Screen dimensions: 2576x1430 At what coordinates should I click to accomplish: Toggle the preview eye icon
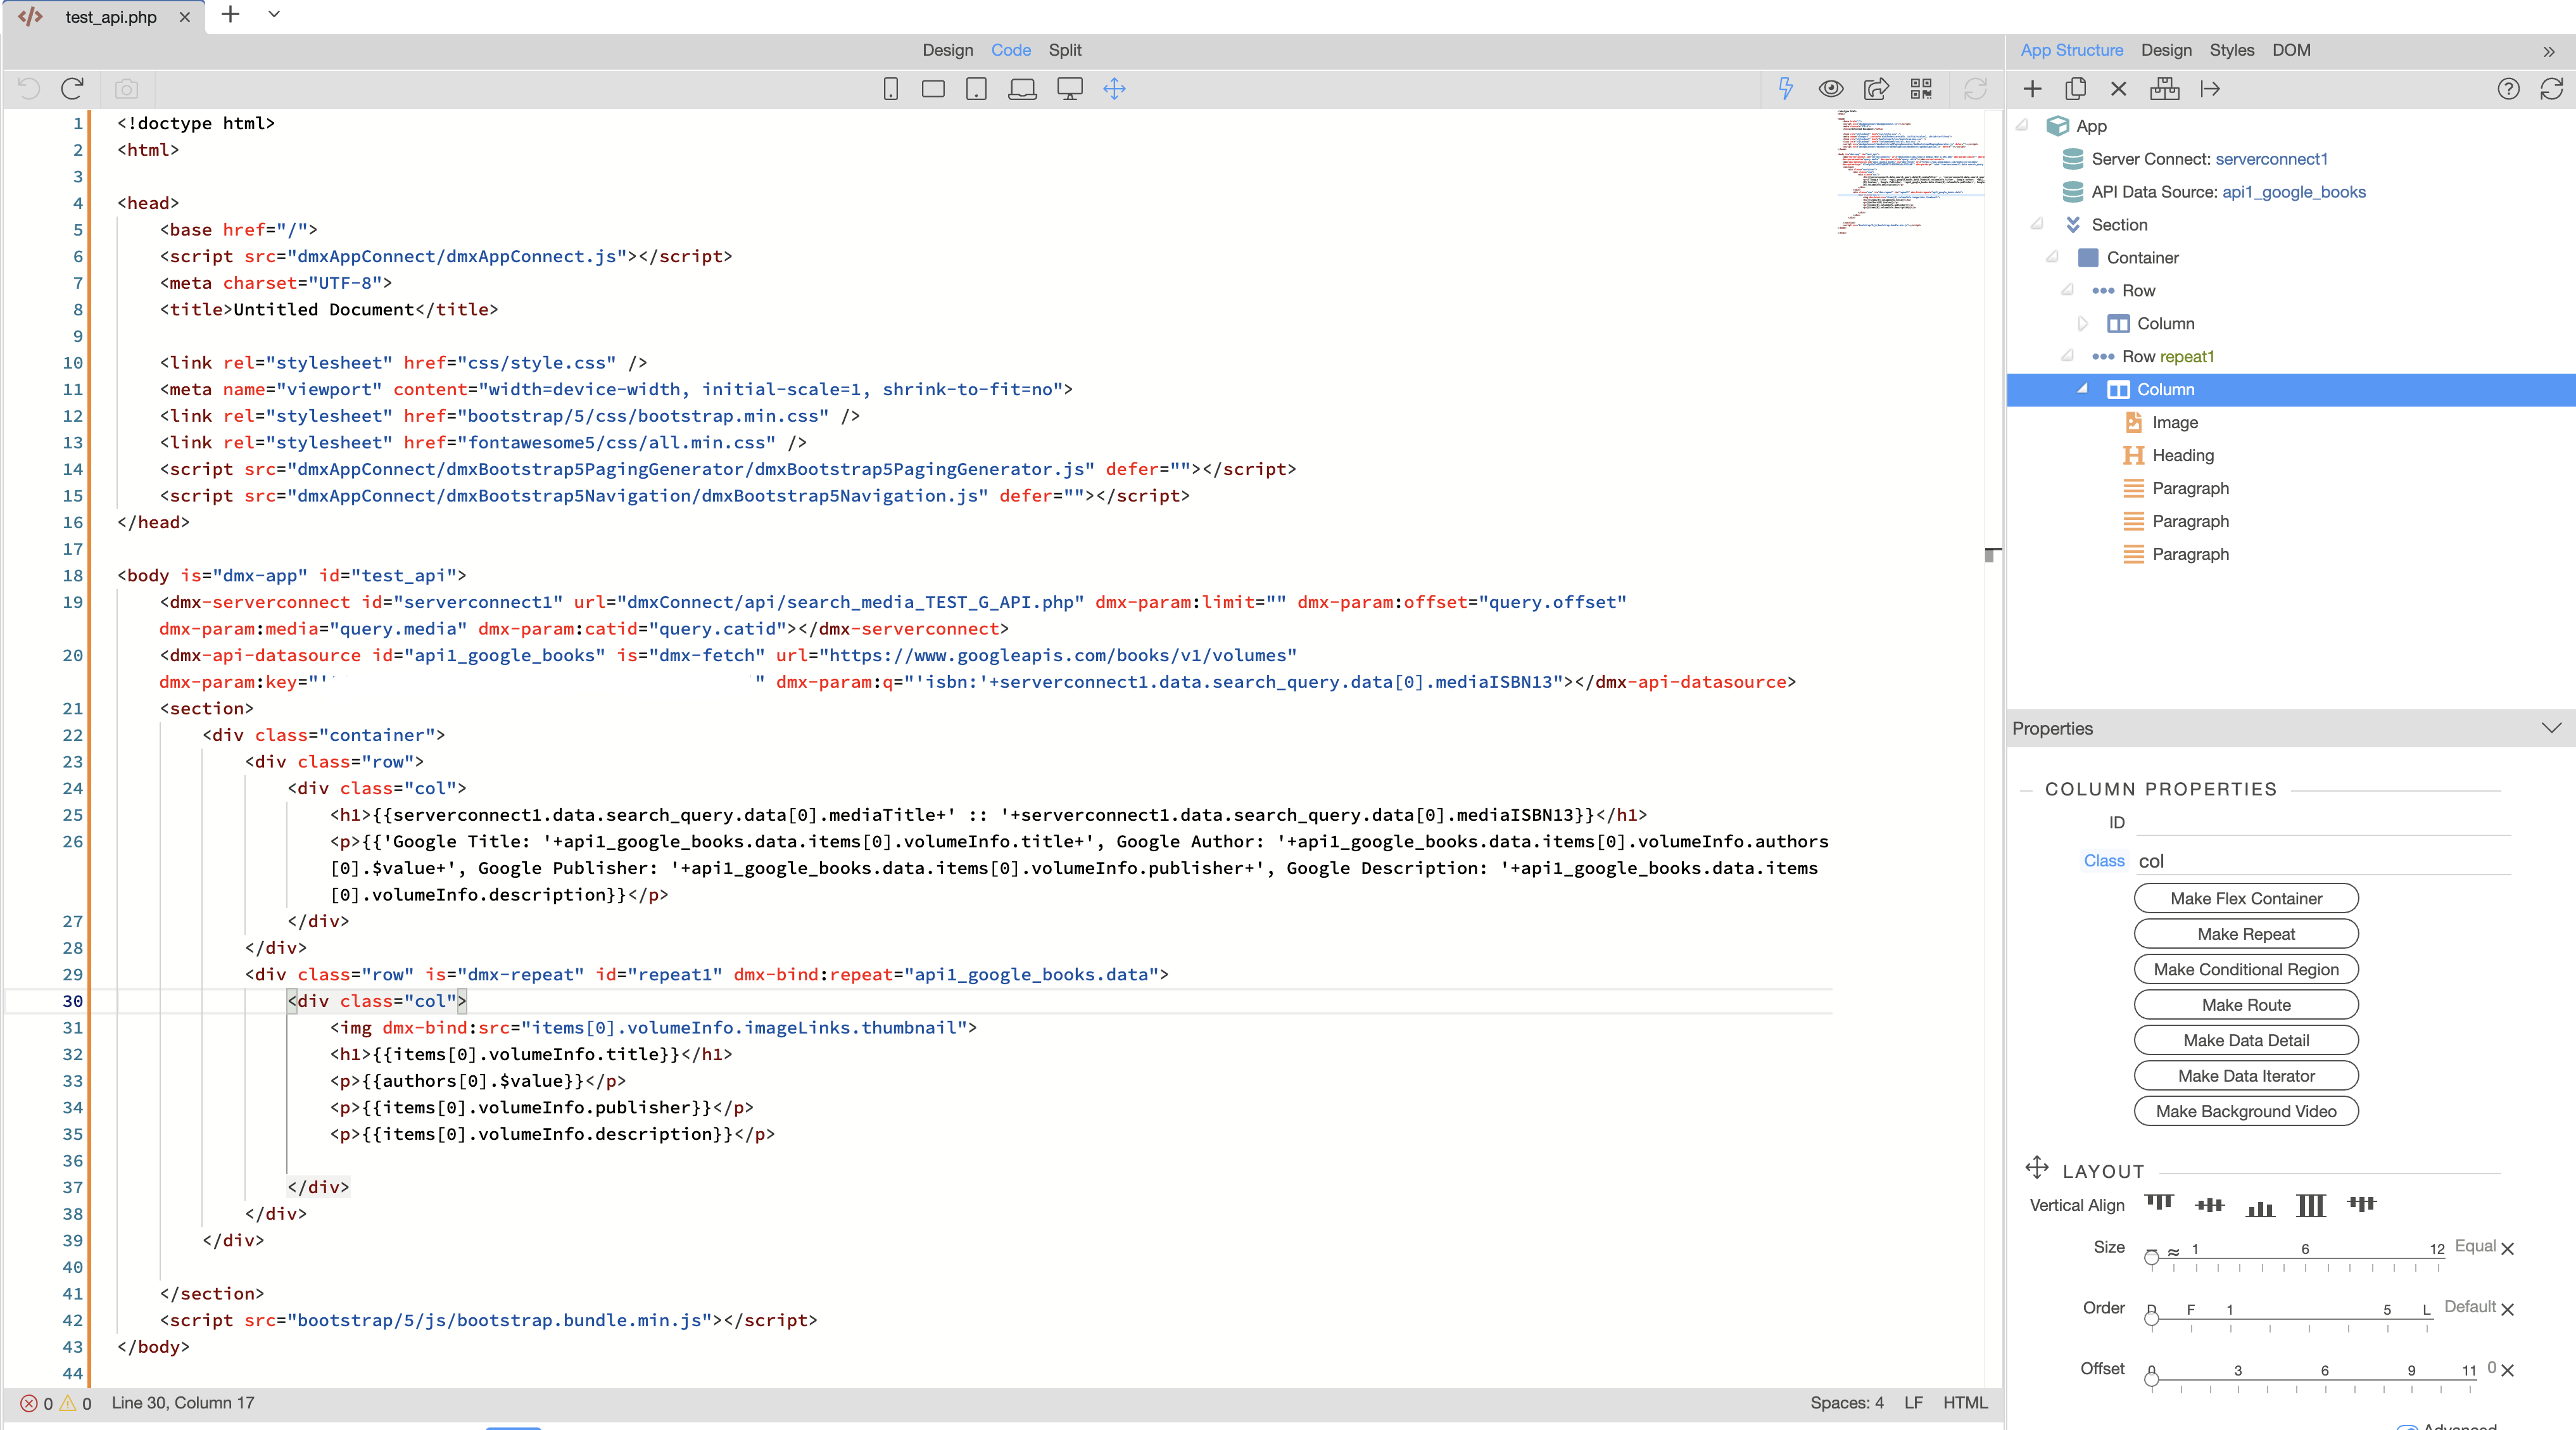coord(1831,89)
